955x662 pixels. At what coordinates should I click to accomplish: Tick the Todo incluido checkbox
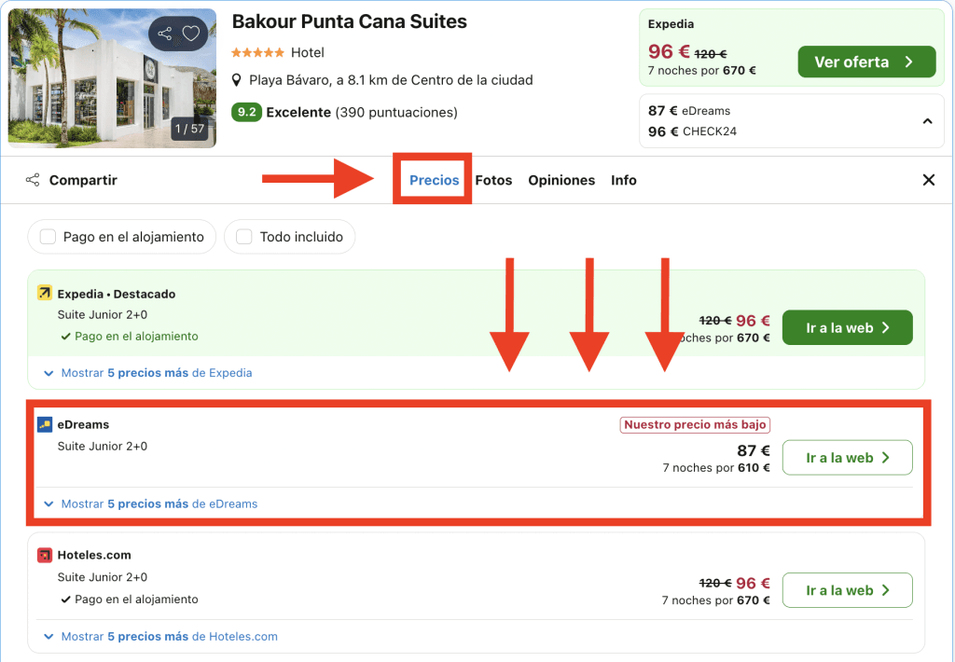244,237
